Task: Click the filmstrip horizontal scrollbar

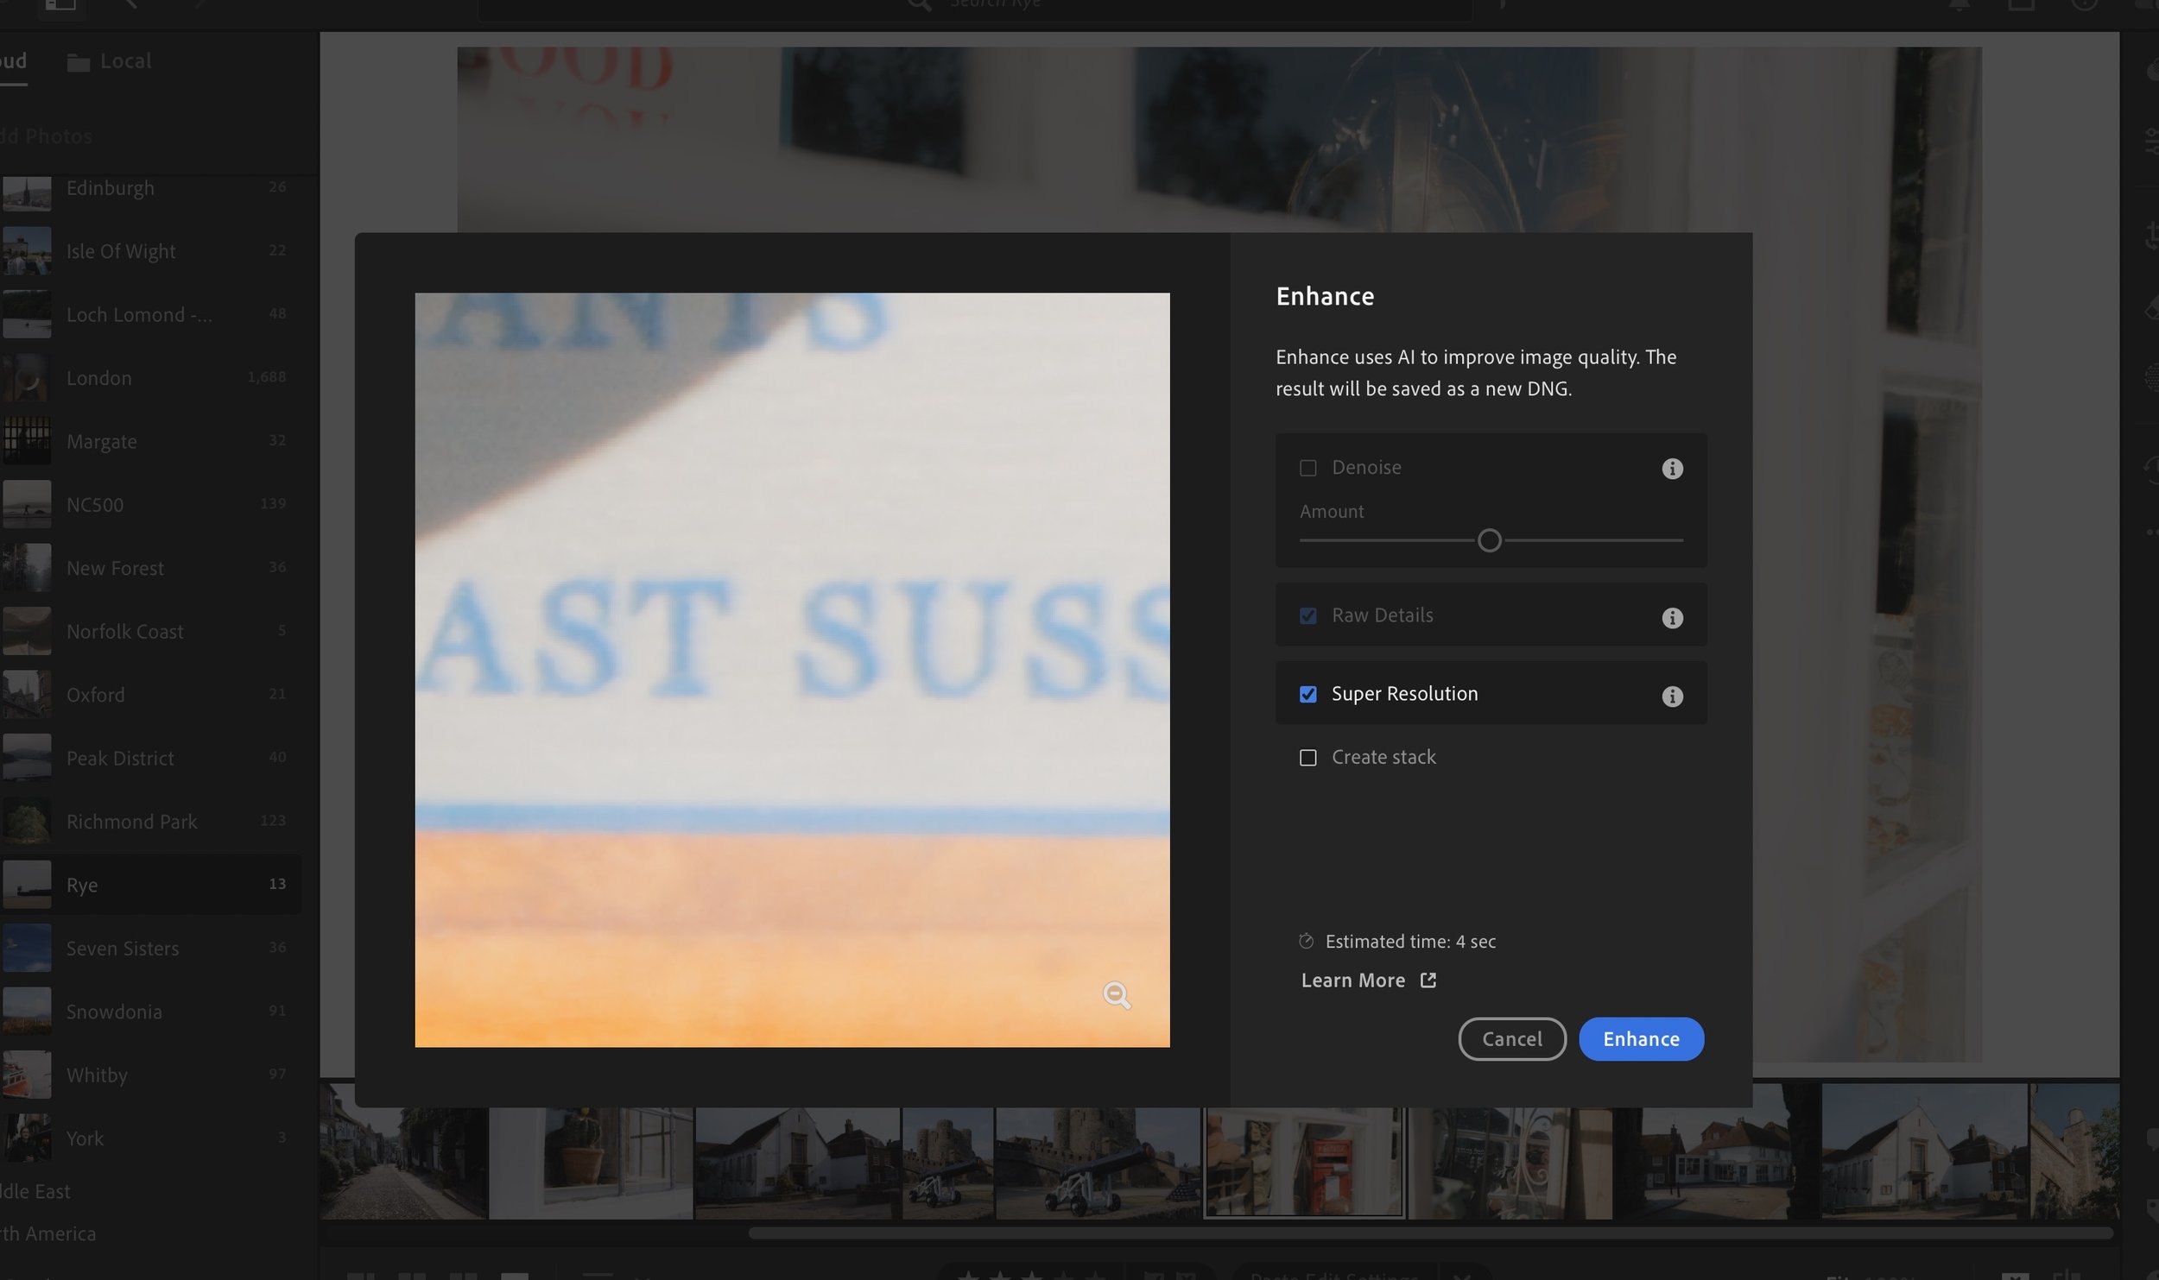Action: [x=1430, y=1233]
